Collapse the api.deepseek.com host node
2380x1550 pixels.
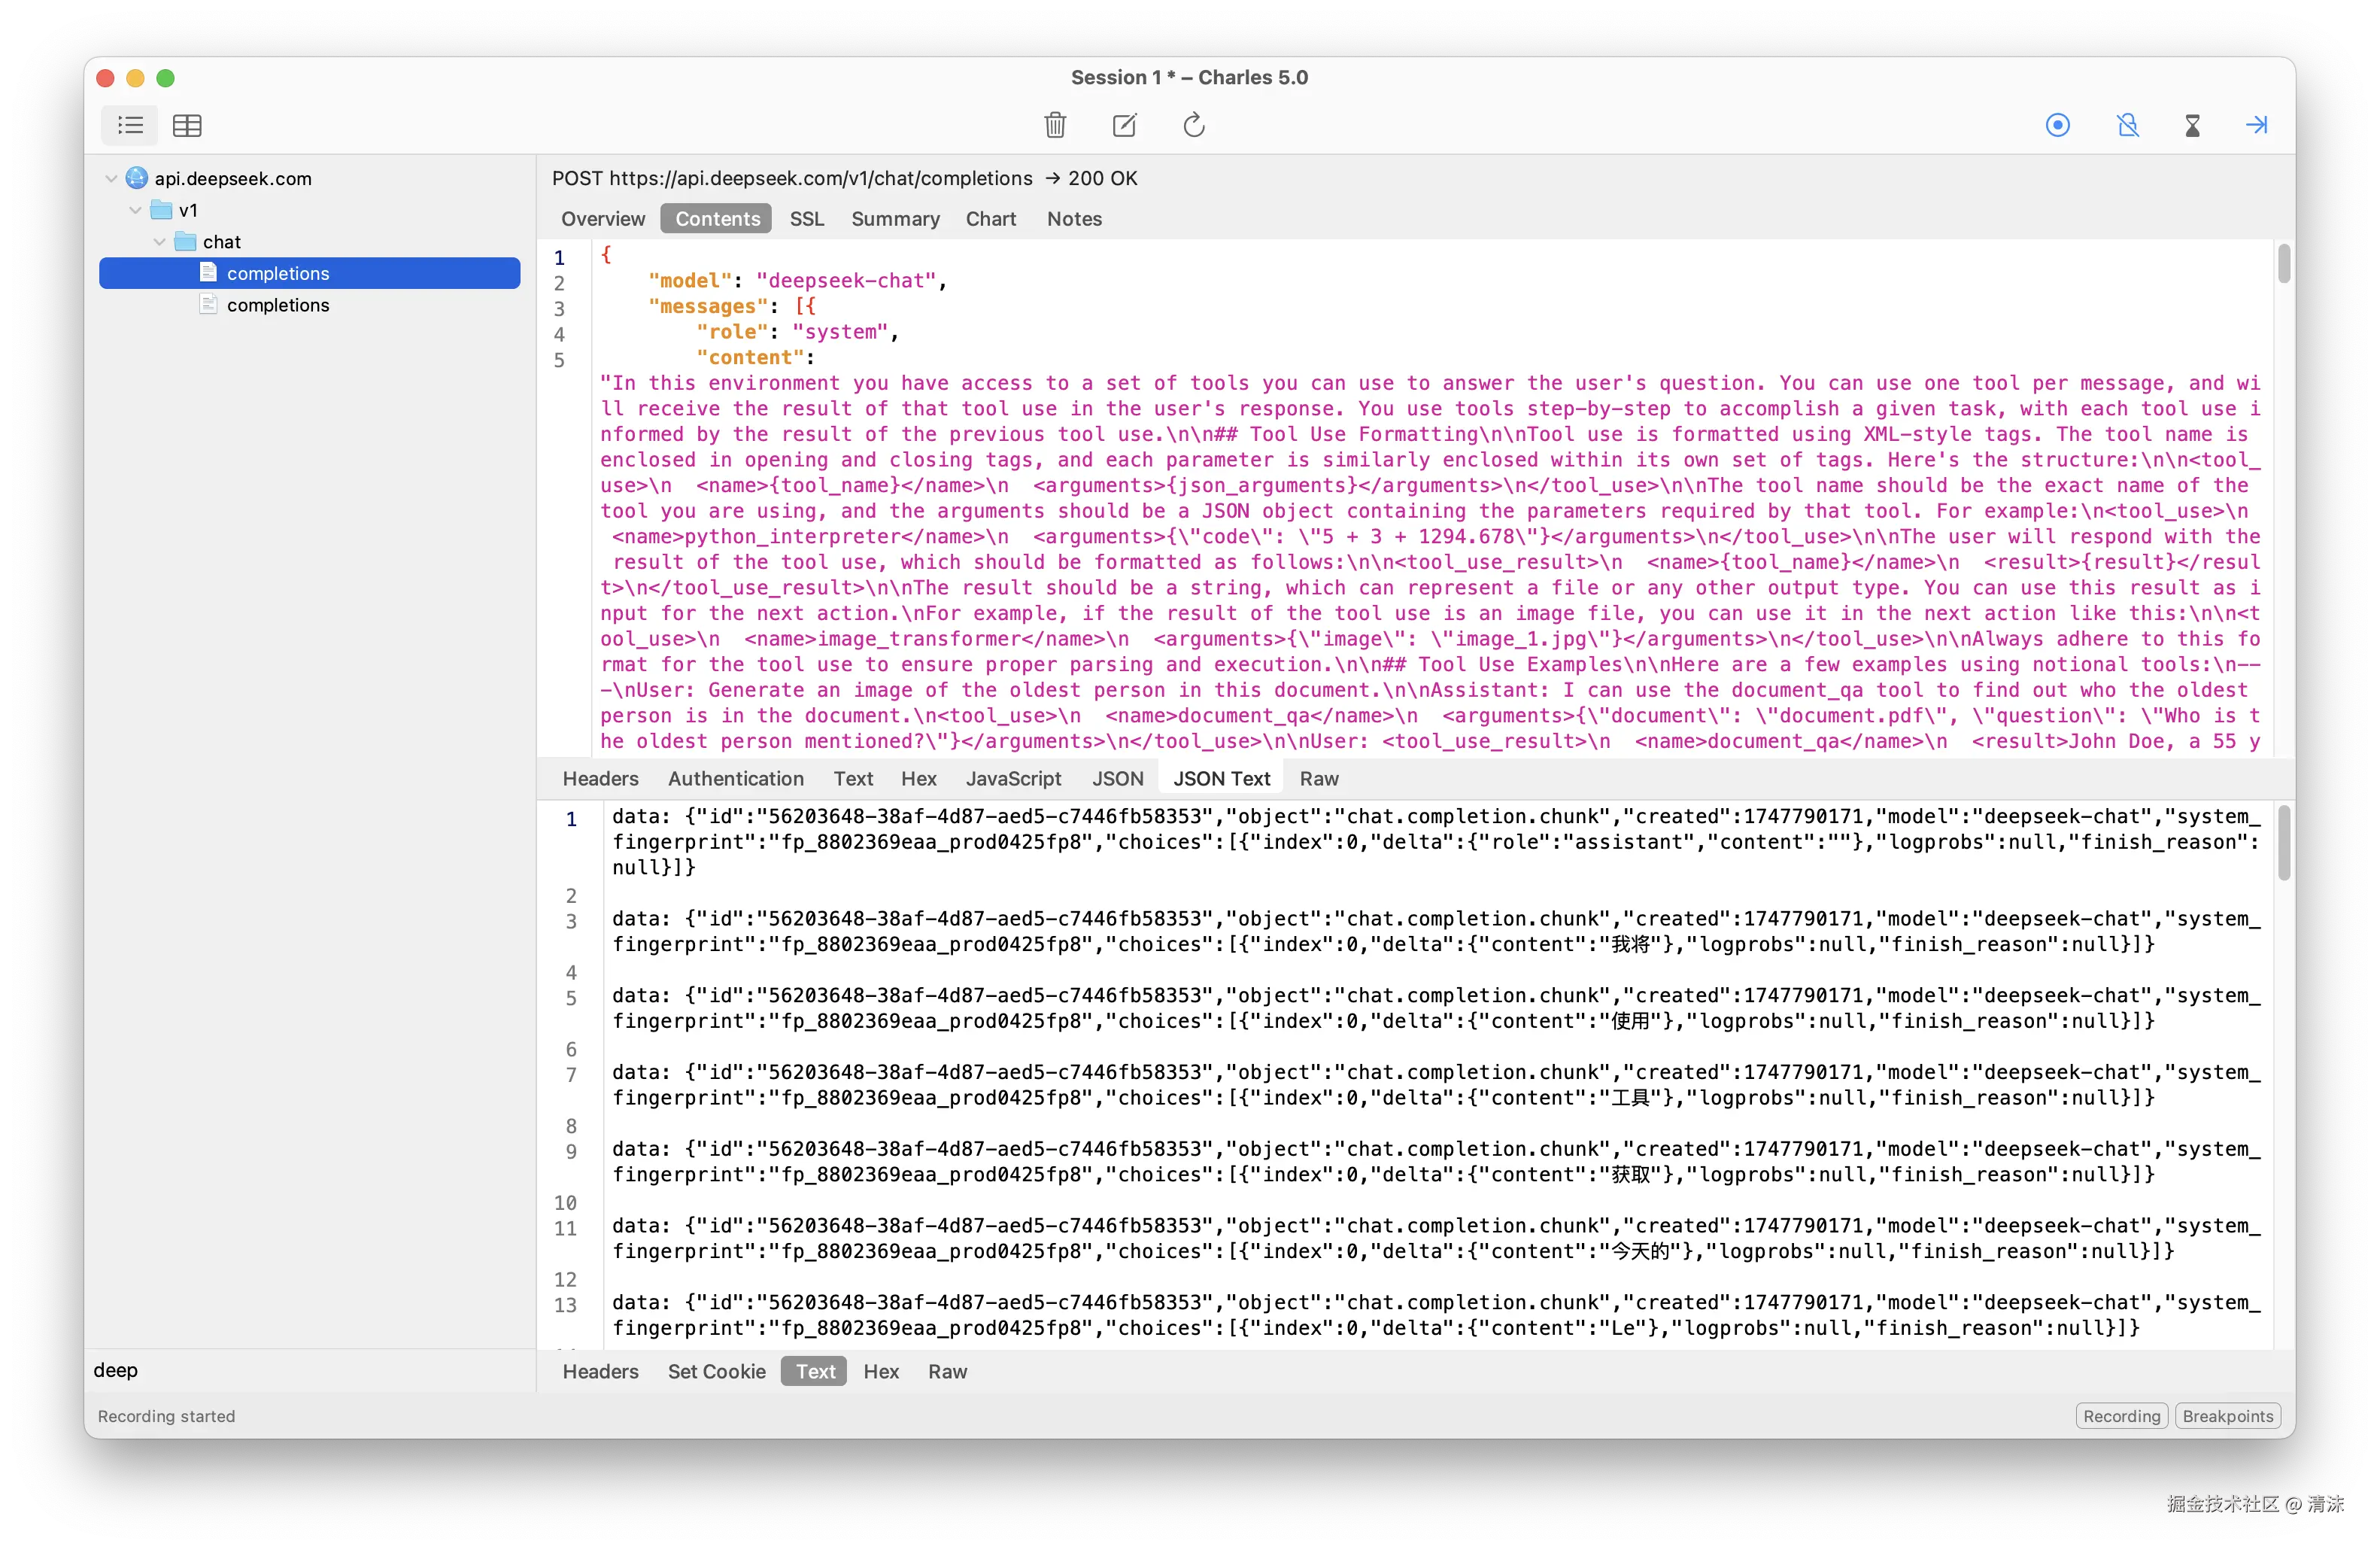coord(111,179)
